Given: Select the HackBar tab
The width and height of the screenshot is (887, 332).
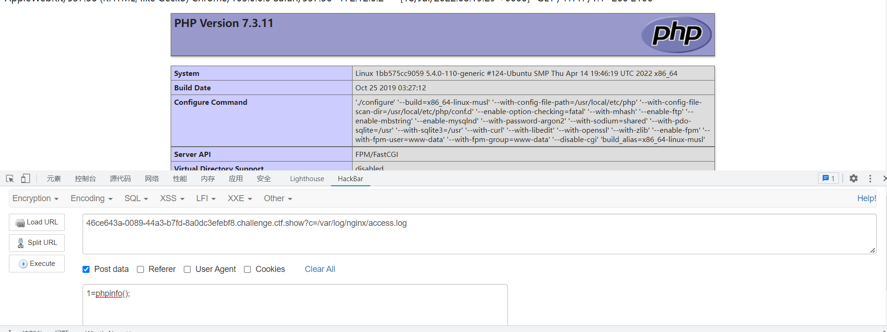Looking at the screenshot, I should (x=350, y=179).
